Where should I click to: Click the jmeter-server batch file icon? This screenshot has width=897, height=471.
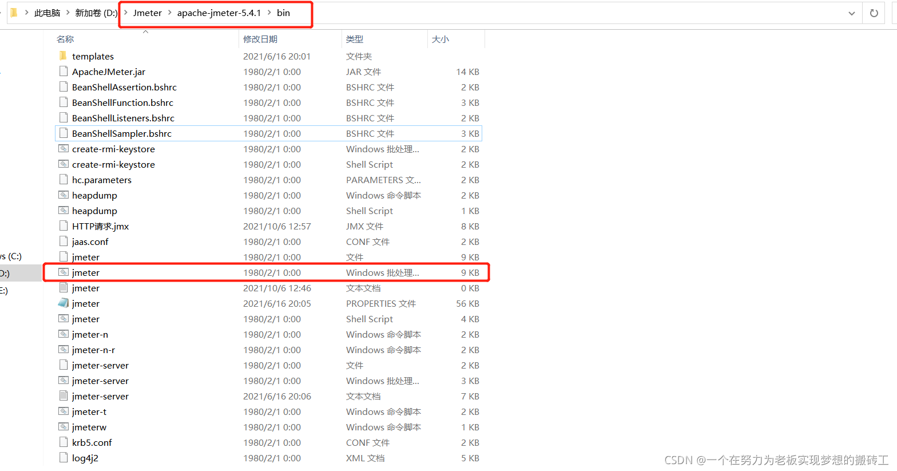pos(63,381)
